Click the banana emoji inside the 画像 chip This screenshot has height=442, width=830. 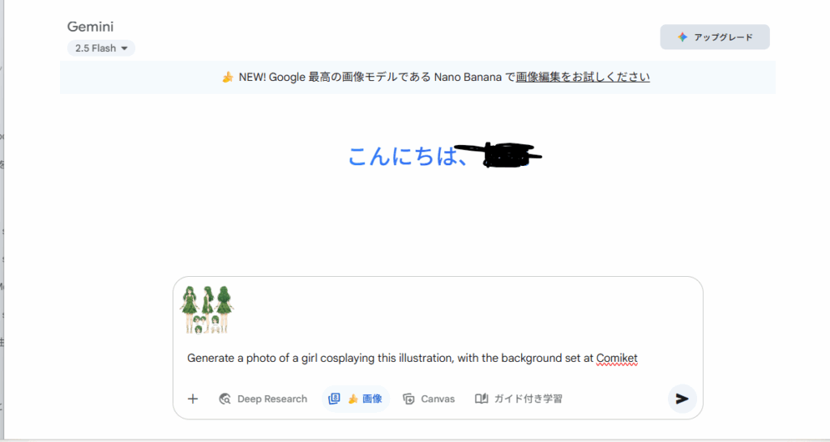353,399
